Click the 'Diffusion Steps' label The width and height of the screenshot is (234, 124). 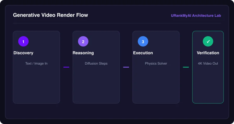coord(96,64)
